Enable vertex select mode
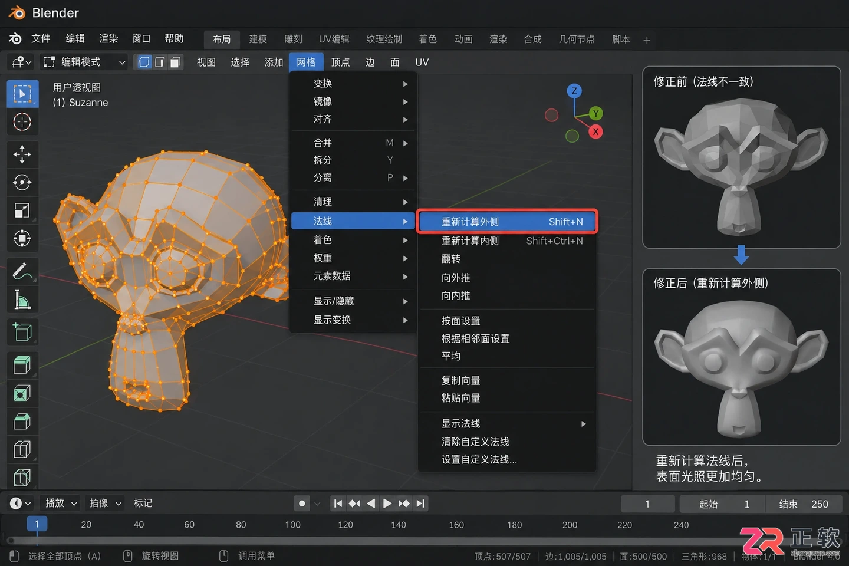The height and width of the screenshot is (566, 849). [144, 62]
